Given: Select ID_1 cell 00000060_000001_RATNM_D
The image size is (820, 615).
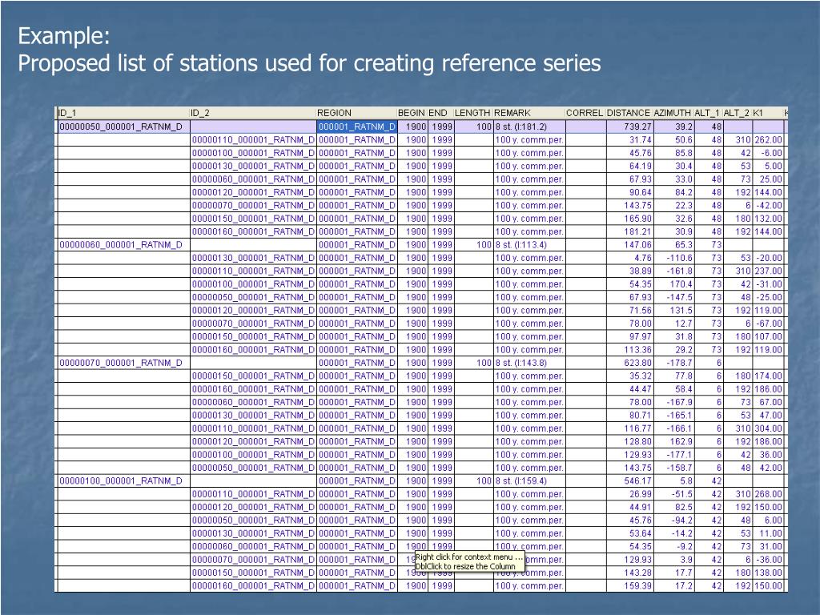Looking at the screenshot, I should [123, 245].
